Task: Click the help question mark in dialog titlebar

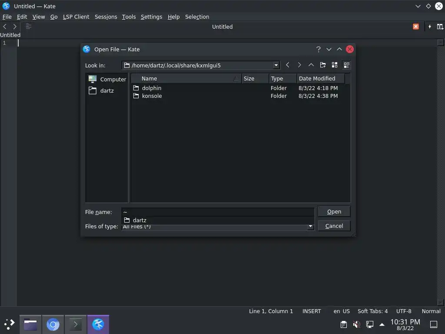Action: pyautogui.click(x=319, y=50)
